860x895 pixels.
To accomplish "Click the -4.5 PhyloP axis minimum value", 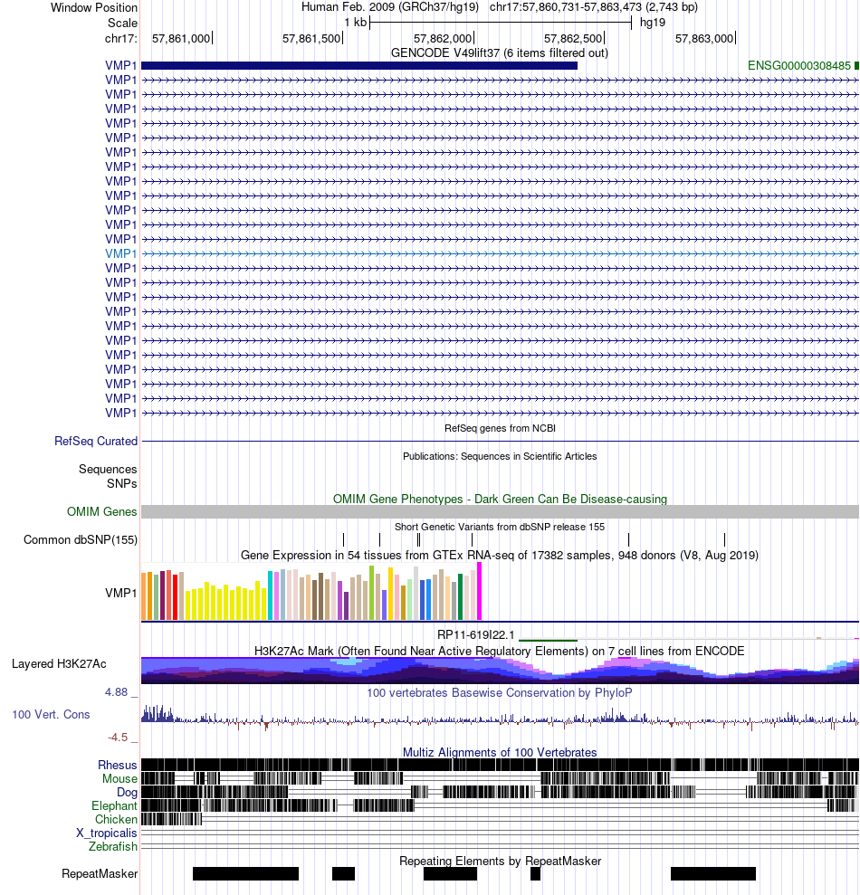I will 118,738.
